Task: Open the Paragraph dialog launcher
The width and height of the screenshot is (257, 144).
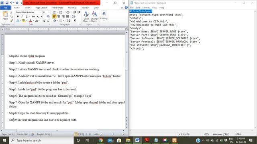Action: (80, 24)
